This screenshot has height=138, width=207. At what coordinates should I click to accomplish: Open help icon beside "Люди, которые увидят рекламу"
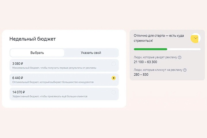180,57
